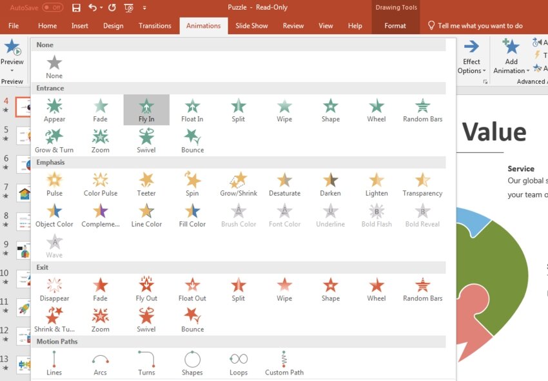Open the Slide Show tab
Image resolution: width=548 pixels, height=381 pixels.
[x=251, y=26]
